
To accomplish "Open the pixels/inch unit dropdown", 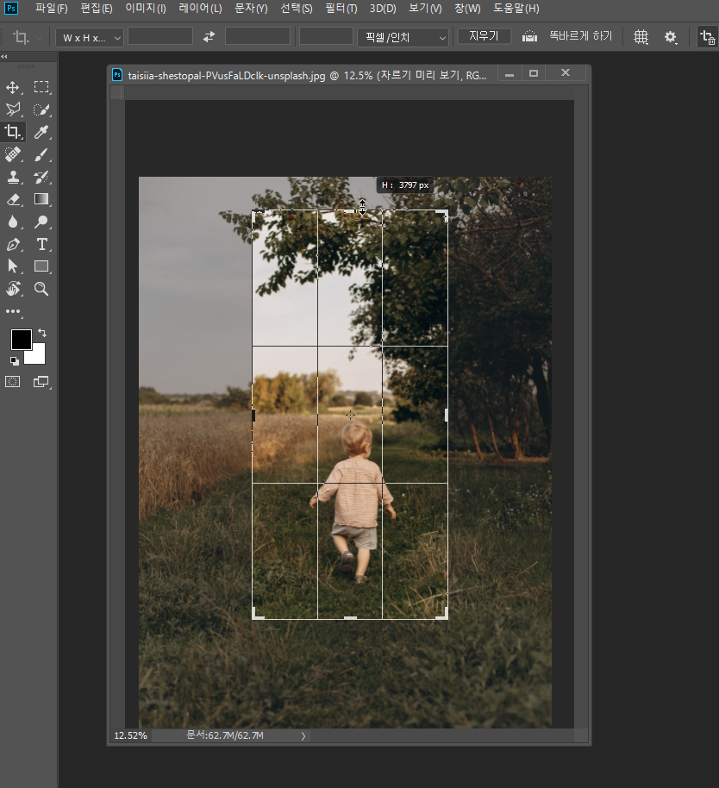I will coord(403,38).
